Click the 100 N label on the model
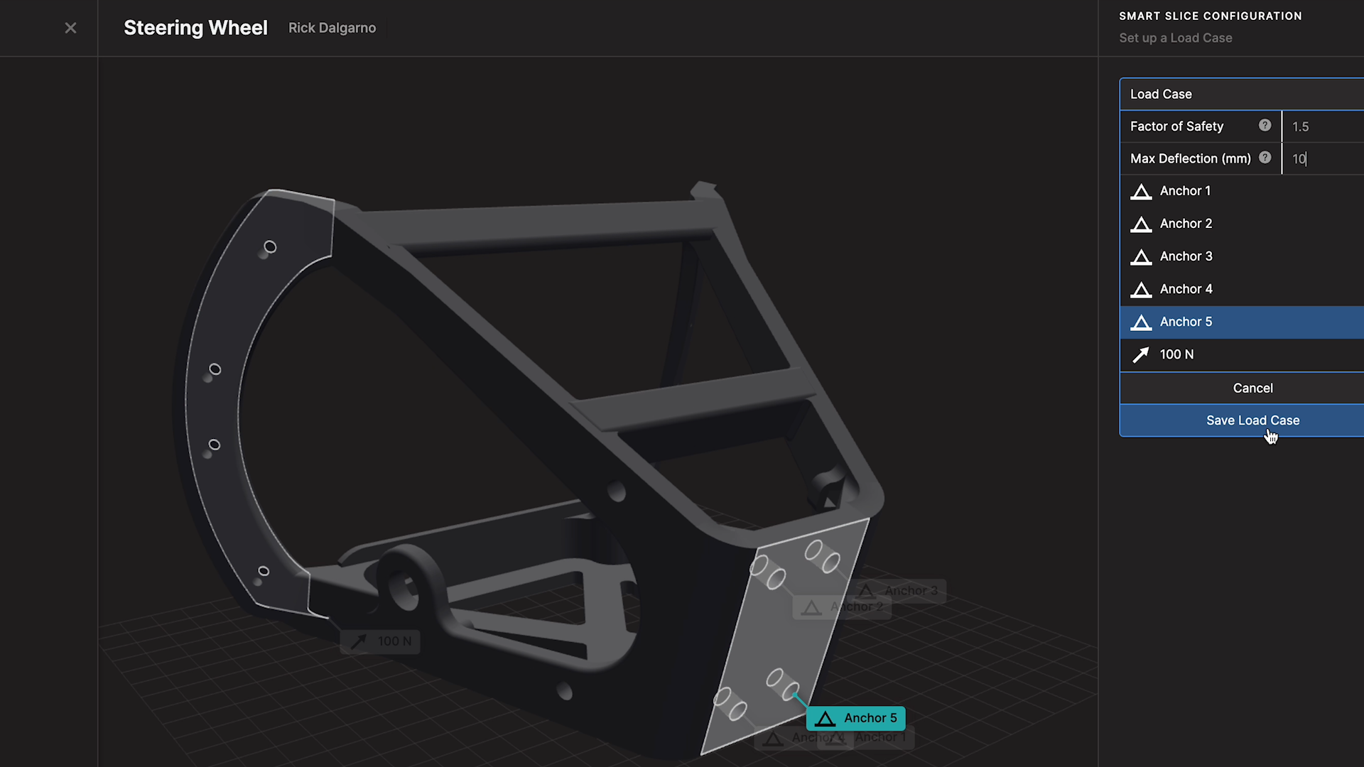The width and height of the screenshot is (1364, 767). click(381, 641)
